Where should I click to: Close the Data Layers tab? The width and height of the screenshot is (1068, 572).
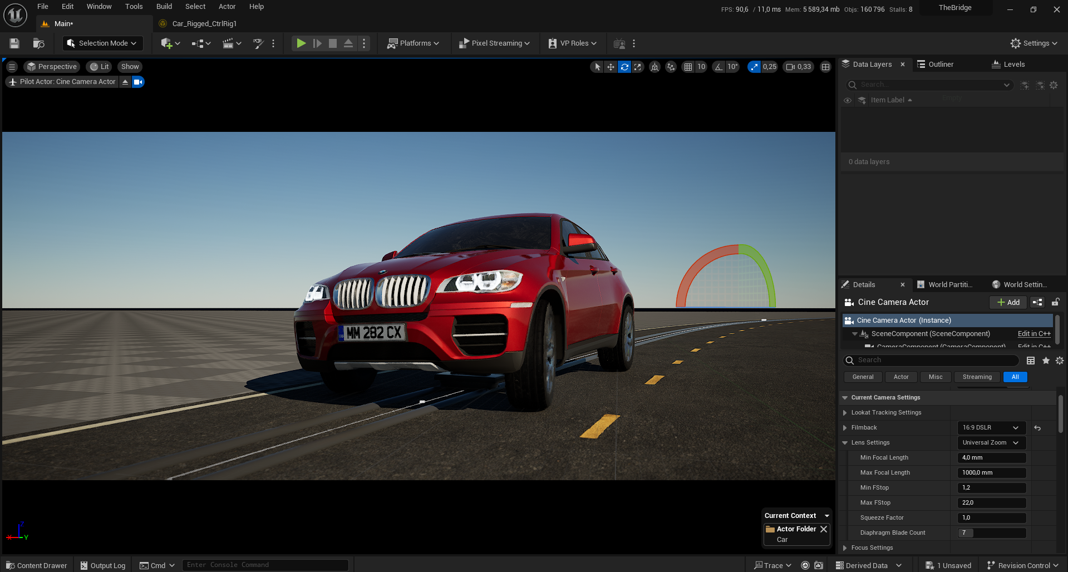click(x=903, y=65)
